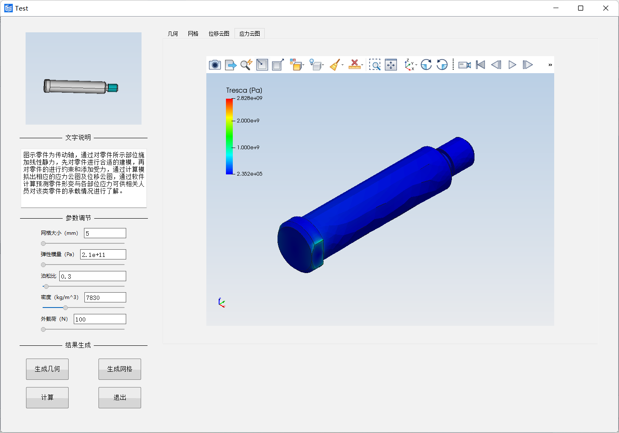The height and width of the screenshot is (433, 619).
Task: Click the 生成网格 button
Action: click(120, 369)
